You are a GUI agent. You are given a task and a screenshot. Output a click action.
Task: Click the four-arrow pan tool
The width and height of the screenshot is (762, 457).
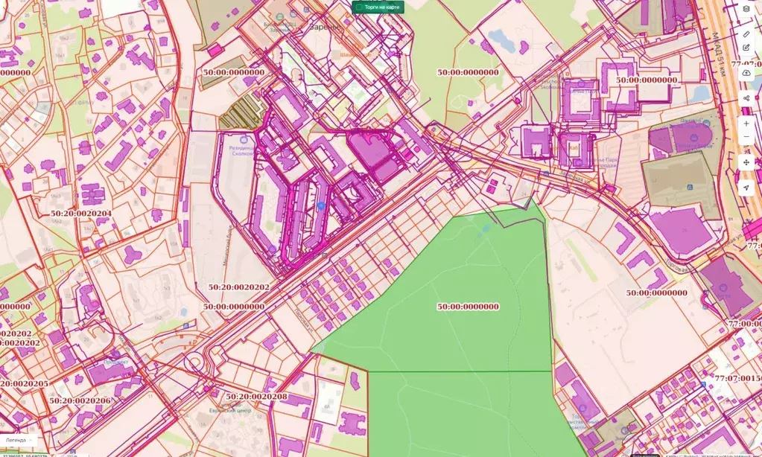tap(746, 162)
